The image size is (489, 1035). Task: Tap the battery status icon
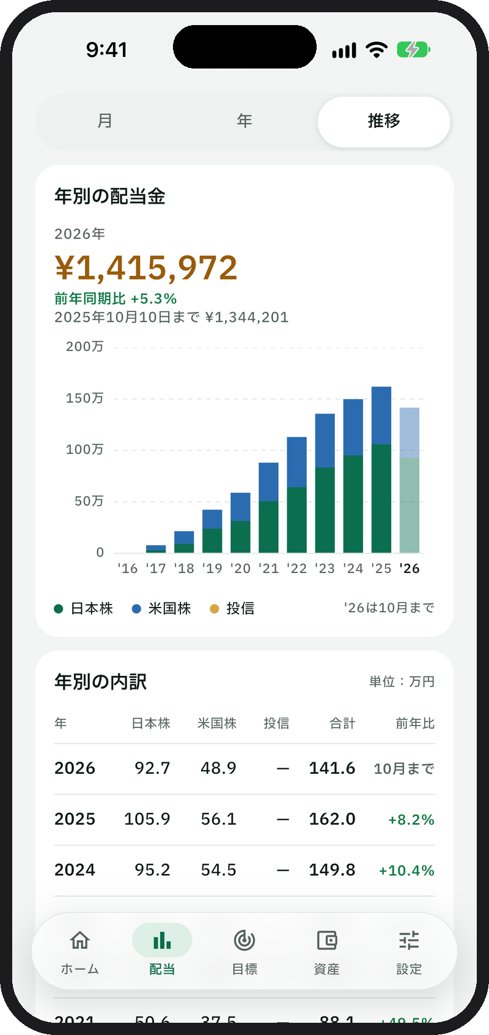click(414, 50)
